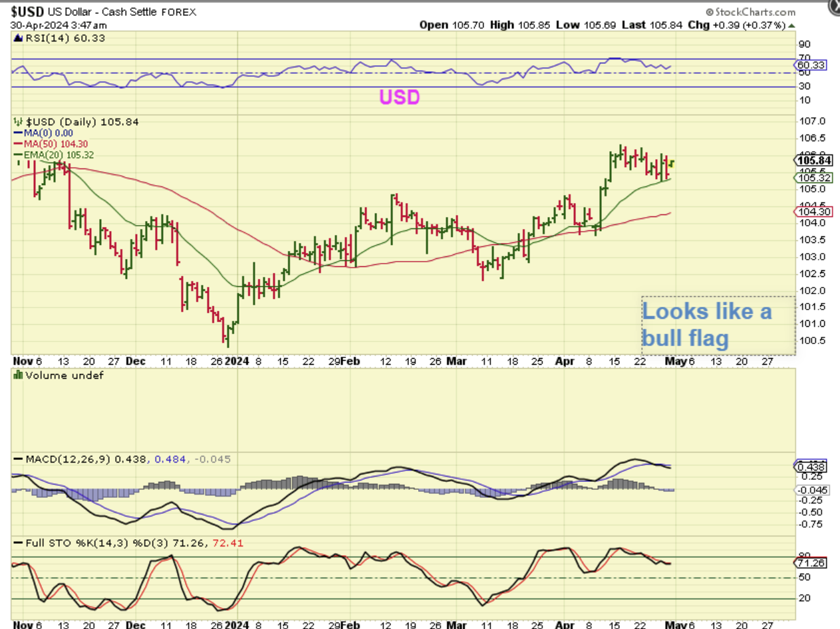840x629 pixels.
Task: Click the magenta USD annotation text
Action: (x=400, y=97)
